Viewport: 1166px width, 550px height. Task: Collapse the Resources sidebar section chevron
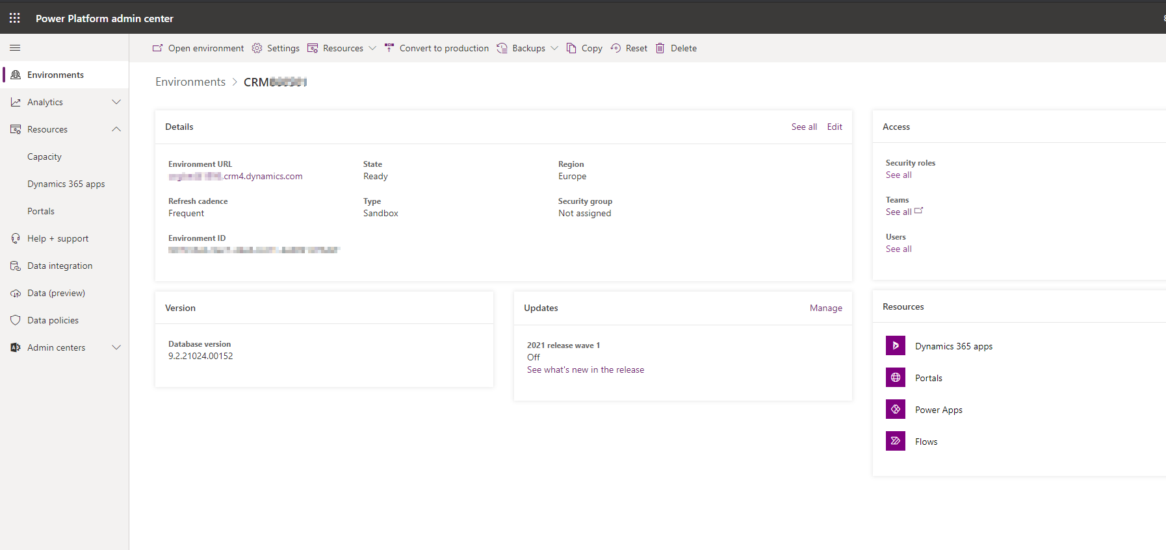pos(116,129)
